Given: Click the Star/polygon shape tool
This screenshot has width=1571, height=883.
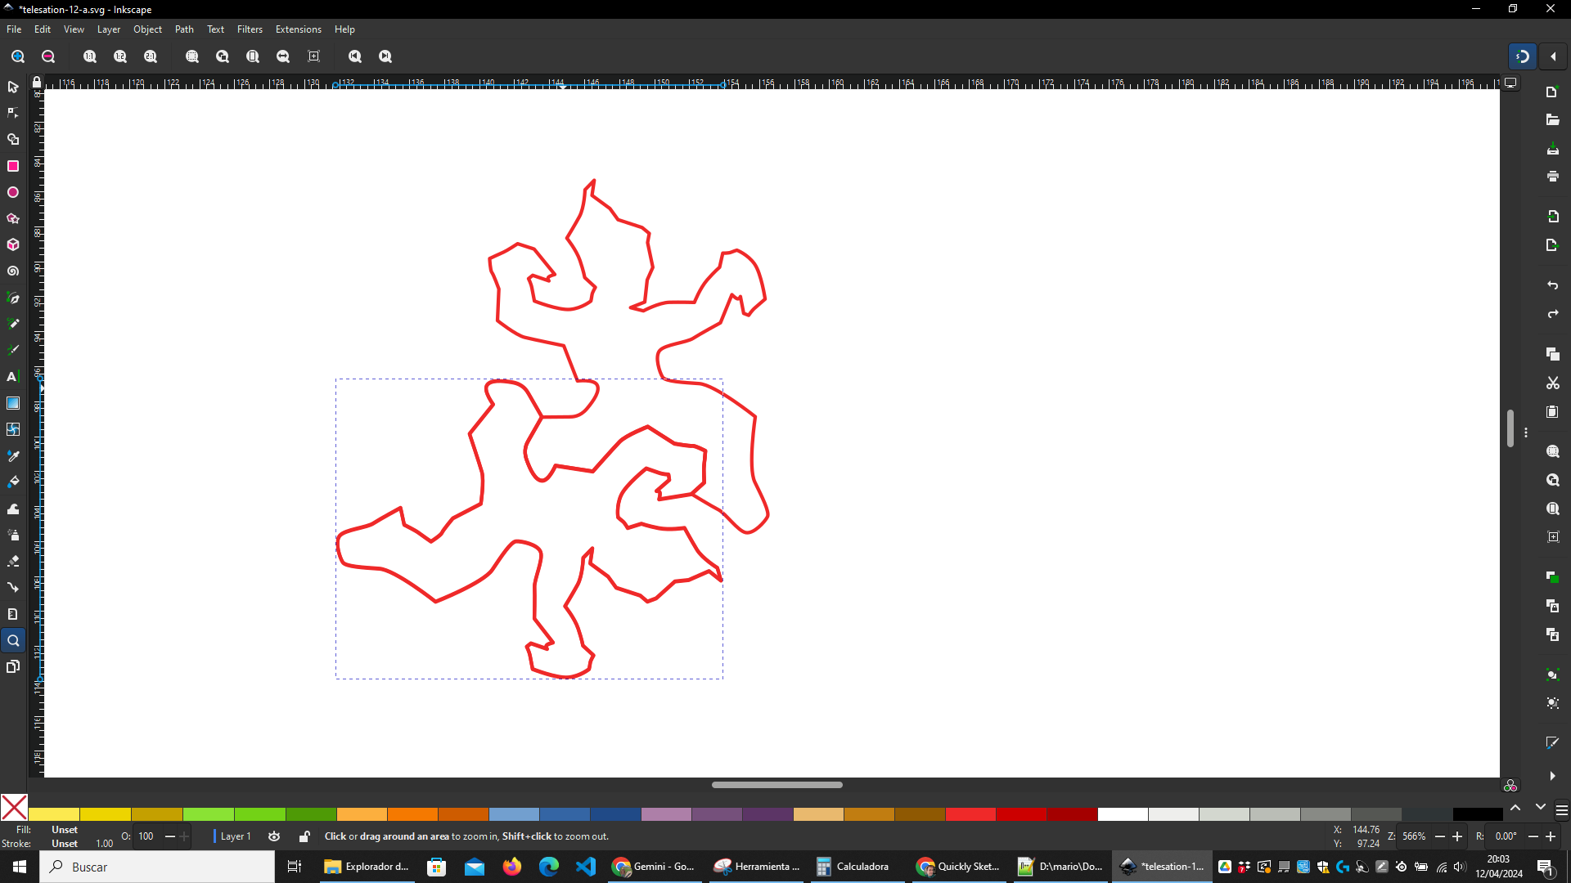Looking at the screenshot, I should coord(13,219).
